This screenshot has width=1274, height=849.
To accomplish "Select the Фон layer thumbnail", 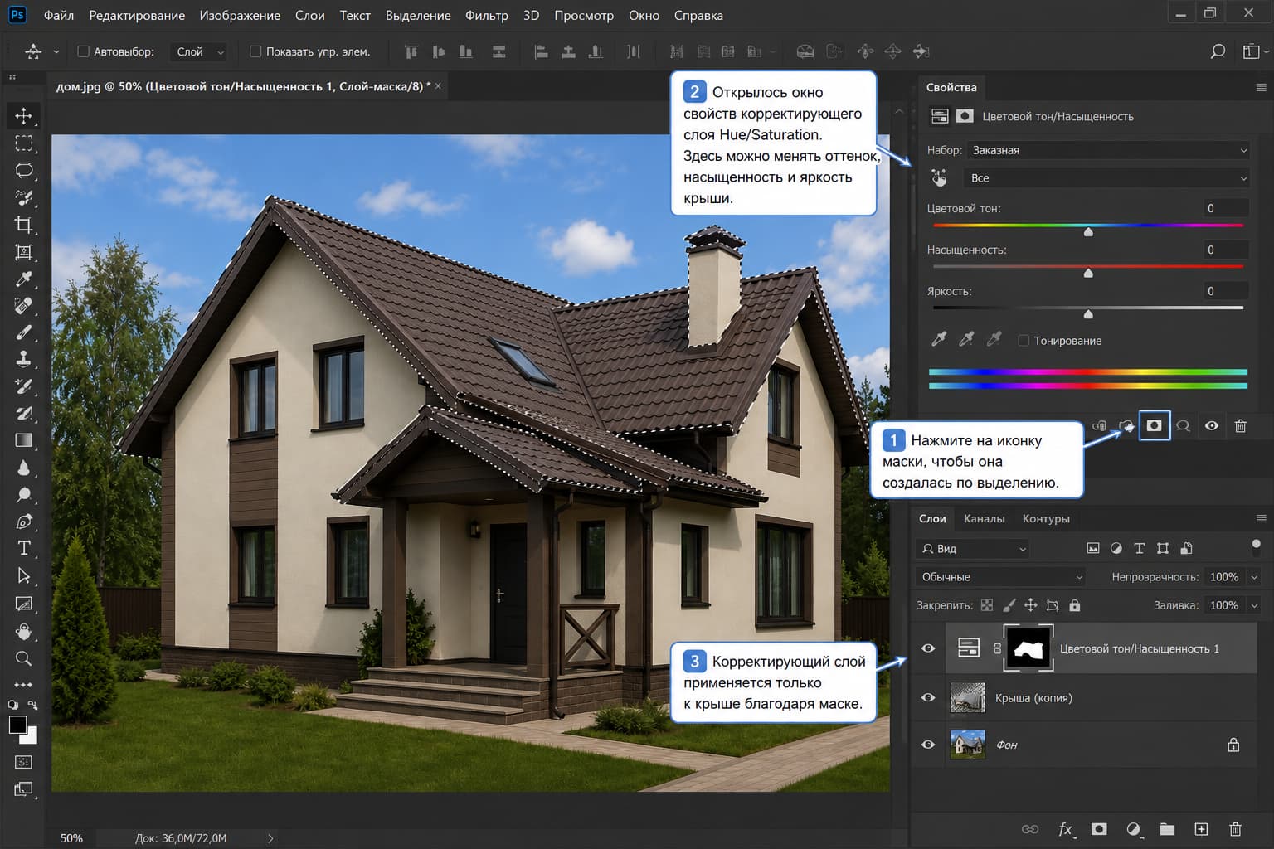I will pyautogui.click(x=967, y=745).
